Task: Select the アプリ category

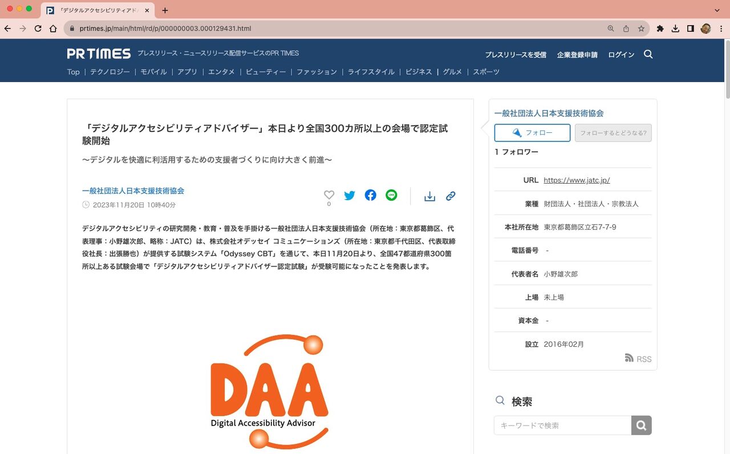Action: click(x=187, y=72)
